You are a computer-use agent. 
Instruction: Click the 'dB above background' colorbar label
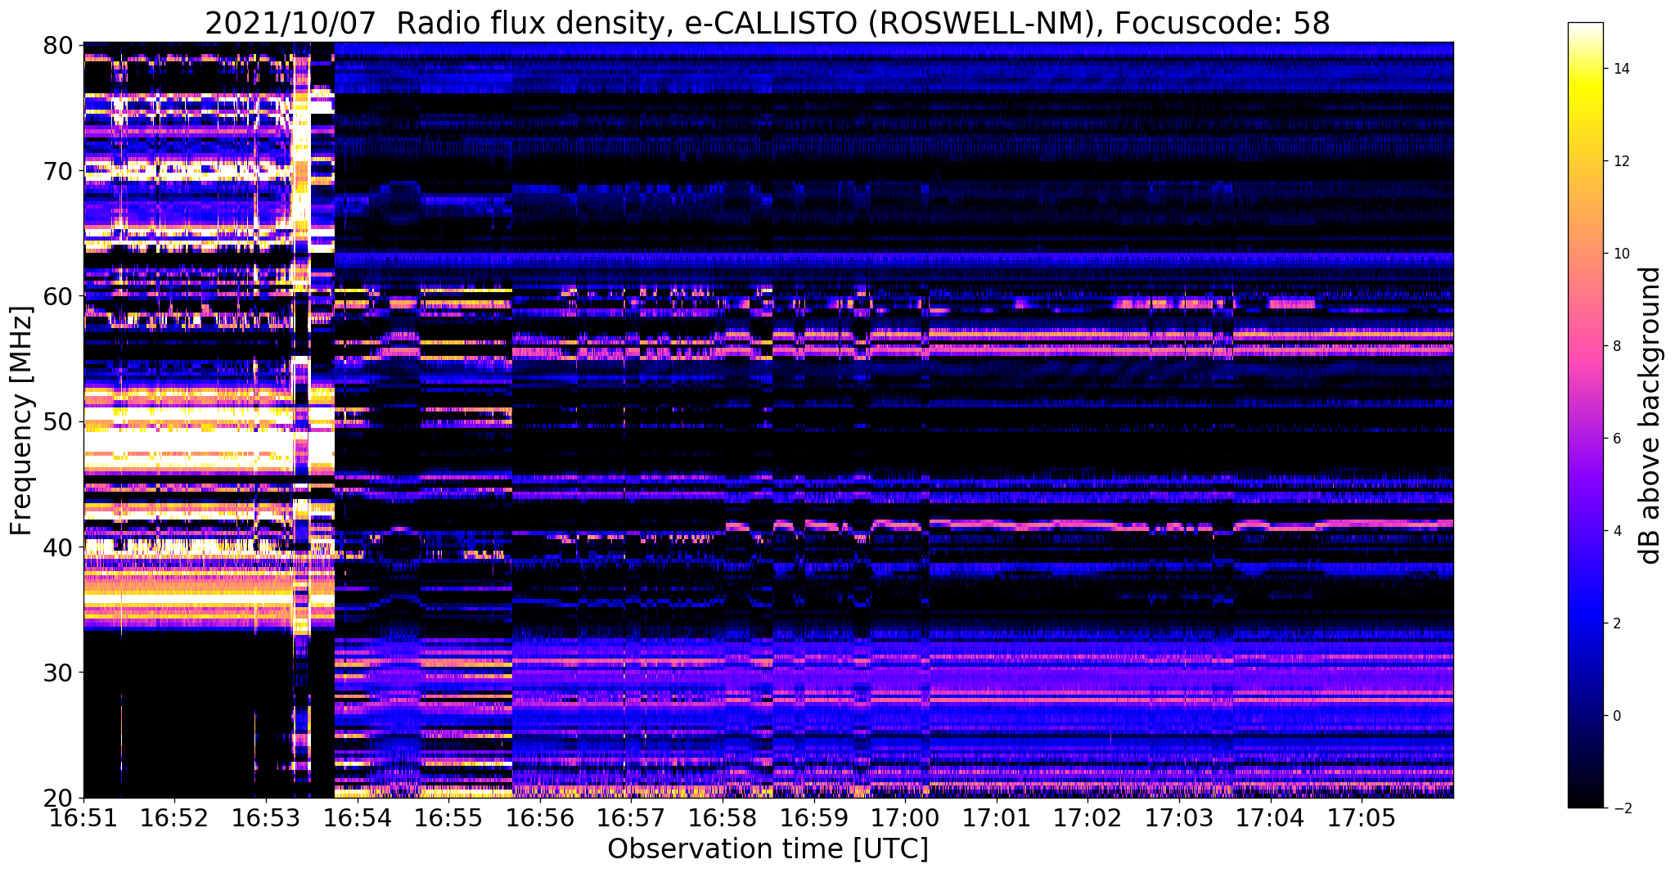[1650, 415]
